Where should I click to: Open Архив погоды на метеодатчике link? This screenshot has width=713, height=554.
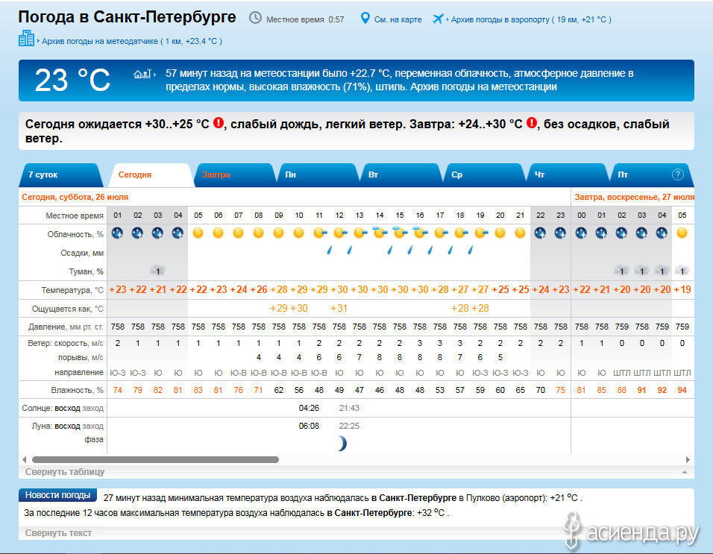(x=132, y=41)
